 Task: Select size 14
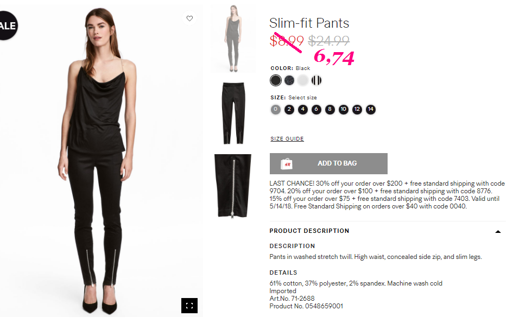pos(371,110)
